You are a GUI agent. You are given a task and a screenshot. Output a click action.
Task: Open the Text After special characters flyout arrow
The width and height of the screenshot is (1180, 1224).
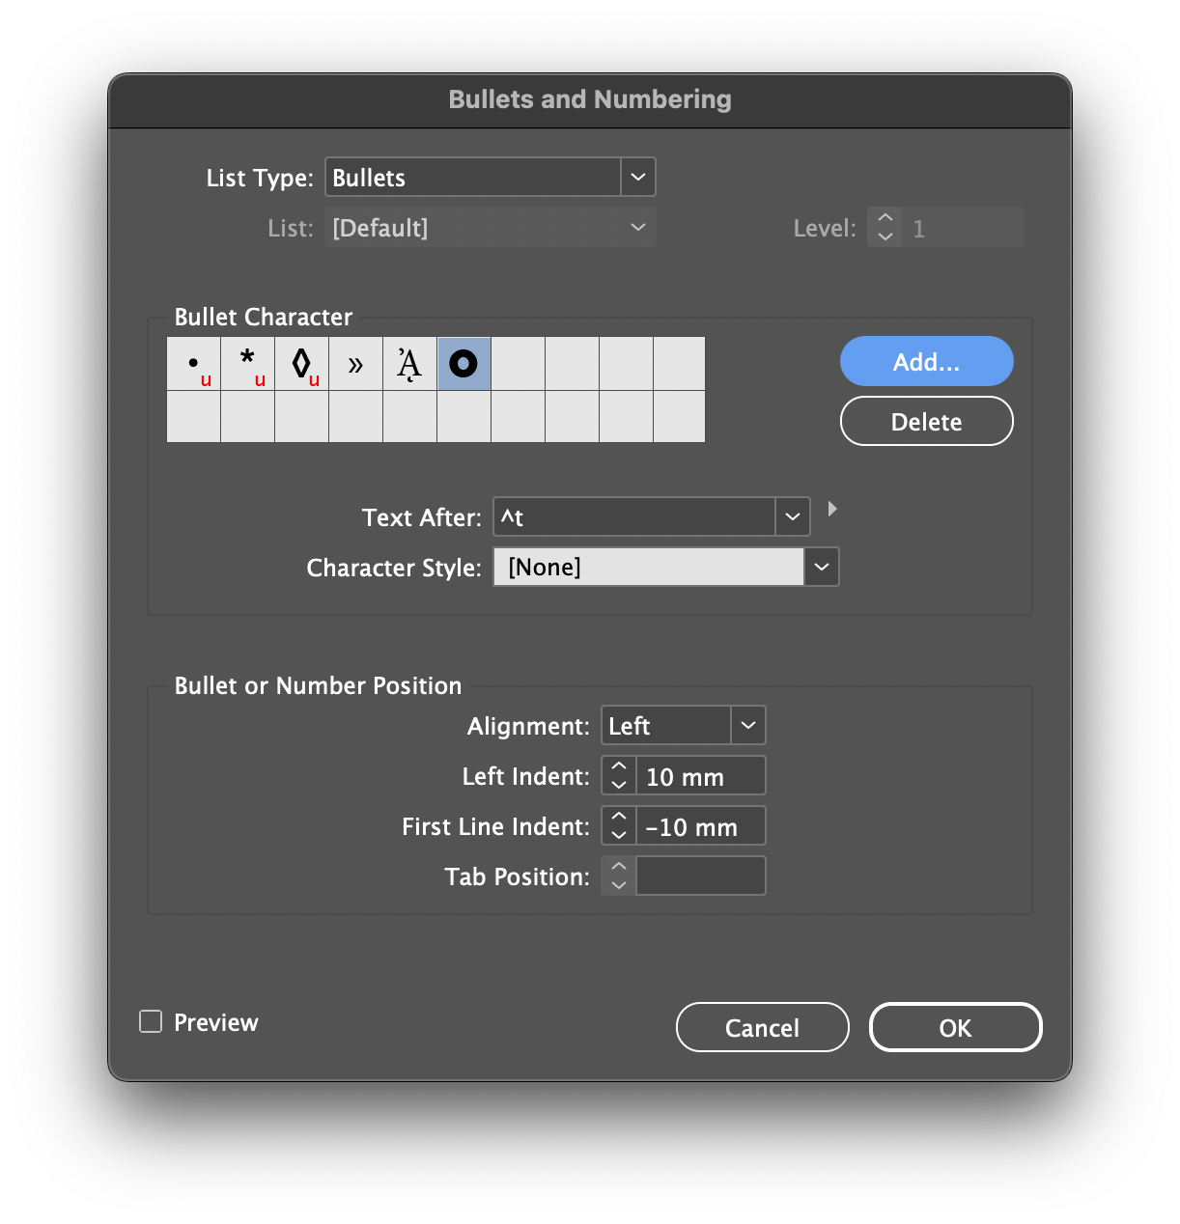click(832, 509)
